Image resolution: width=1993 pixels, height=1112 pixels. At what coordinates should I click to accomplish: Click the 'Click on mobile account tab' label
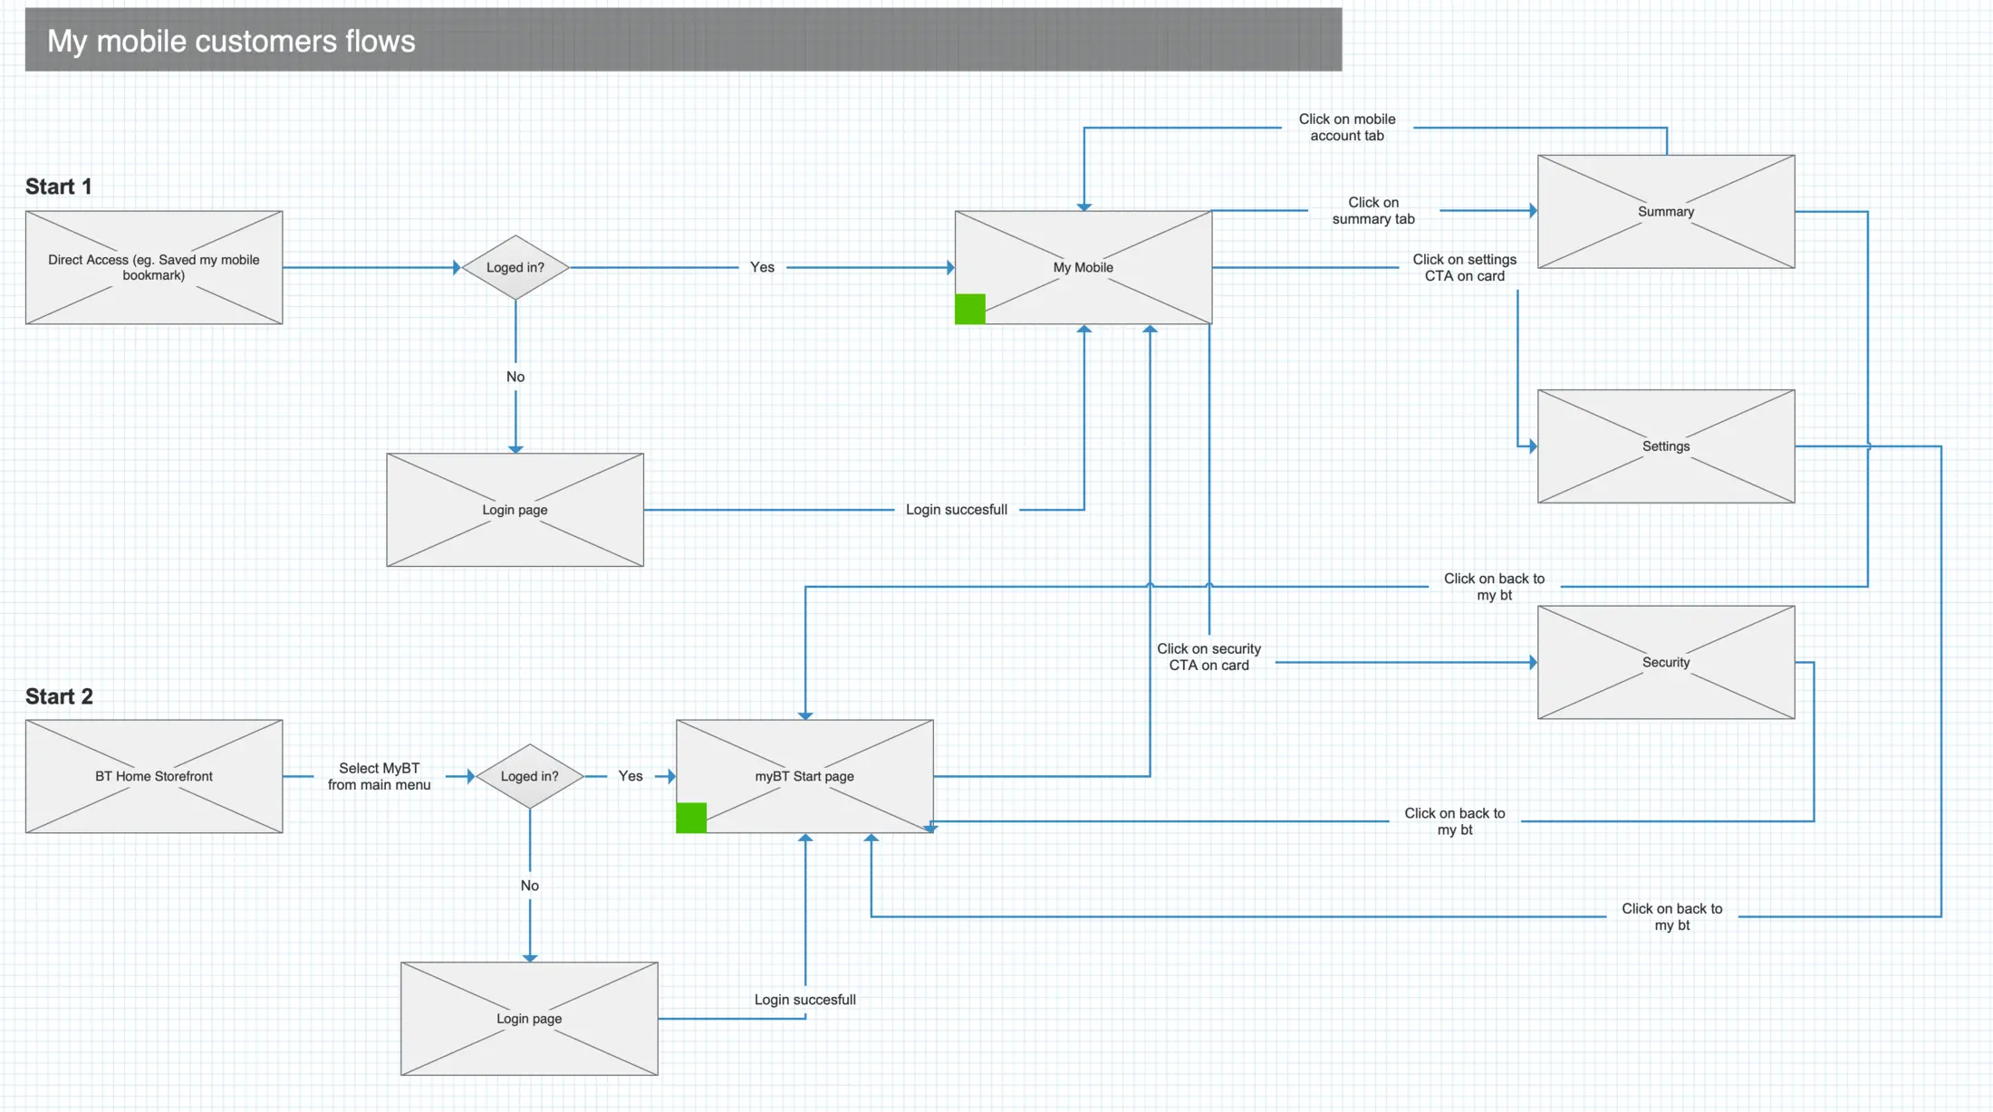[1347, 128]
